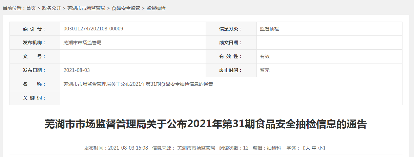Click 暂无 in the 废止时间 row

coord(265,70)
